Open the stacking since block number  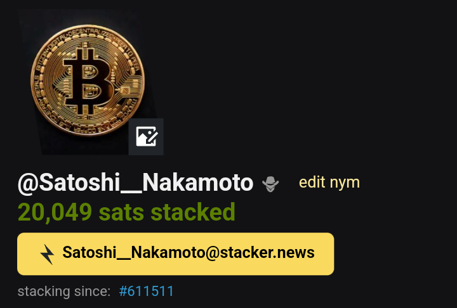(147, 291)
